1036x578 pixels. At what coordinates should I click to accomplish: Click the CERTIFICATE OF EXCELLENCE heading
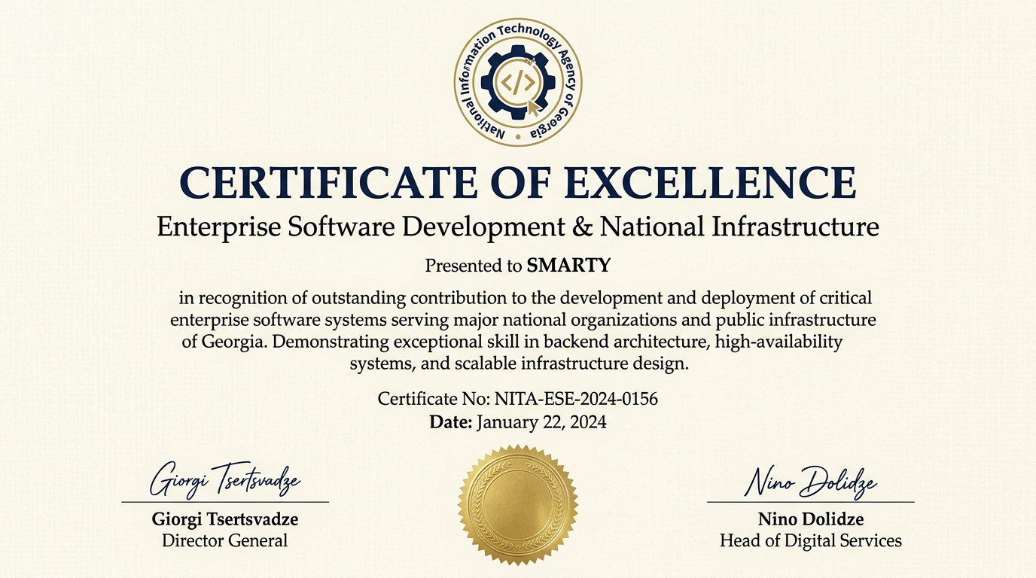coord(517,181)
